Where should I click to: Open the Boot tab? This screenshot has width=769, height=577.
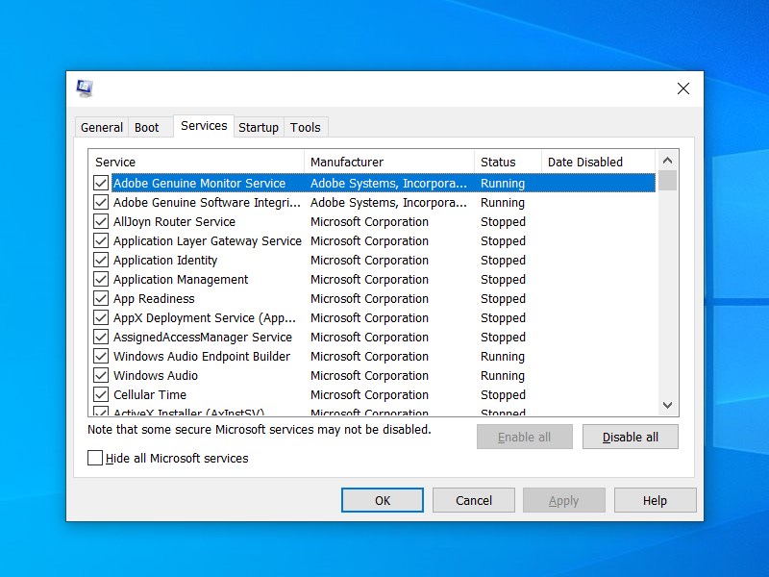[147, 128]
